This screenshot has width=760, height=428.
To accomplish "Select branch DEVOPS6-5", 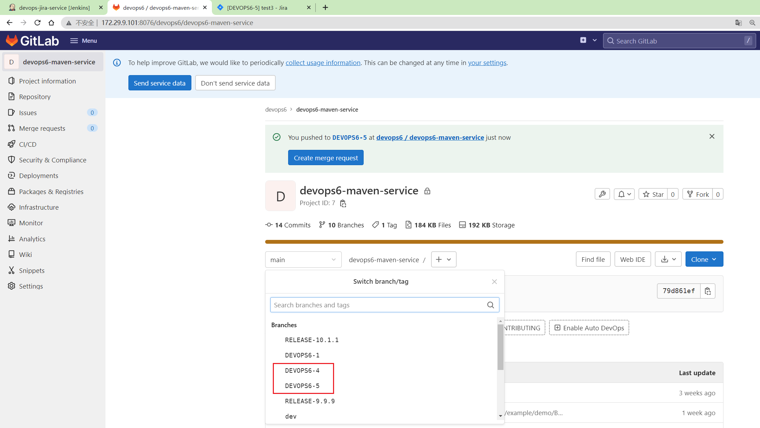I will pos(302,386).
